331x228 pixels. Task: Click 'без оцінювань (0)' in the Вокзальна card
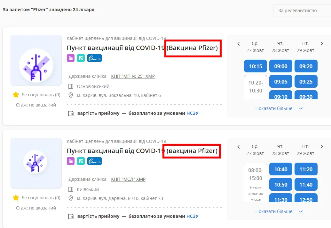41,95
